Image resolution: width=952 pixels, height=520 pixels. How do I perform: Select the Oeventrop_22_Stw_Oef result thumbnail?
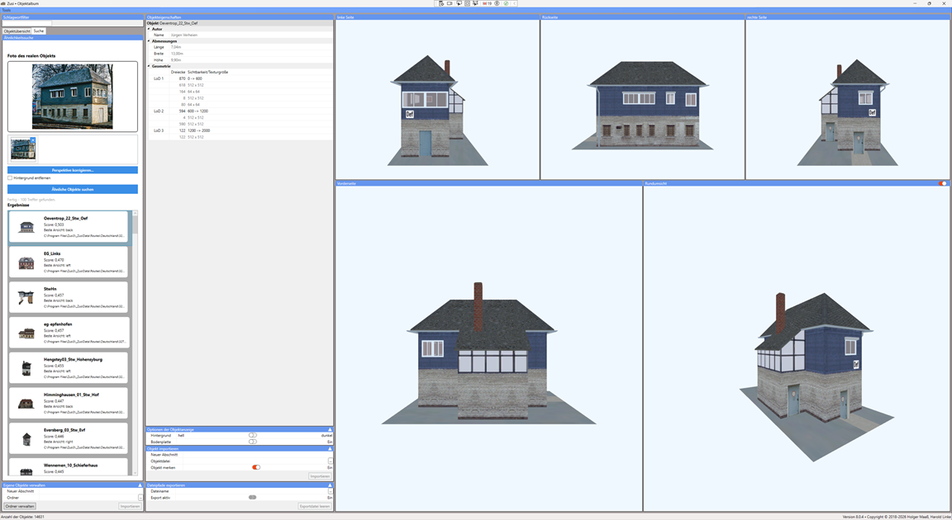pos(26,227)
